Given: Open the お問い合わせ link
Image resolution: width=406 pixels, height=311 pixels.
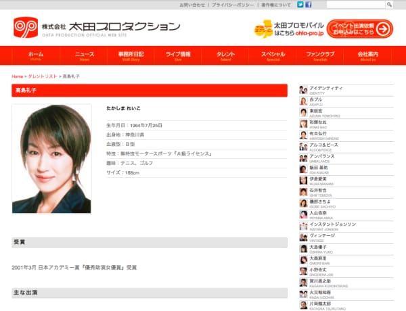Looking at the screenshot, I should [192, 5].
